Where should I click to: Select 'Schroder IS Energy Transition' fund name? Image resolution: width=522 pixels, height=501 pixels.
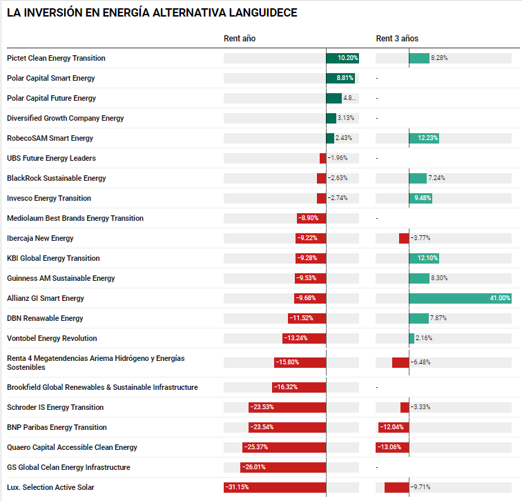[55, 407]
